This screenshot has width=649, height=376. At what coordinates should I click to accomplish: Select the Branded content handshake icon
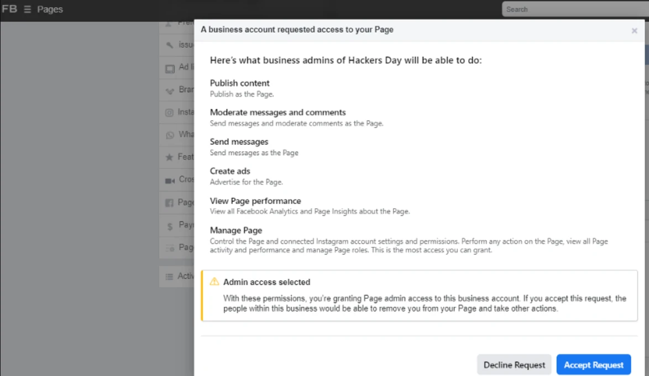170,91
